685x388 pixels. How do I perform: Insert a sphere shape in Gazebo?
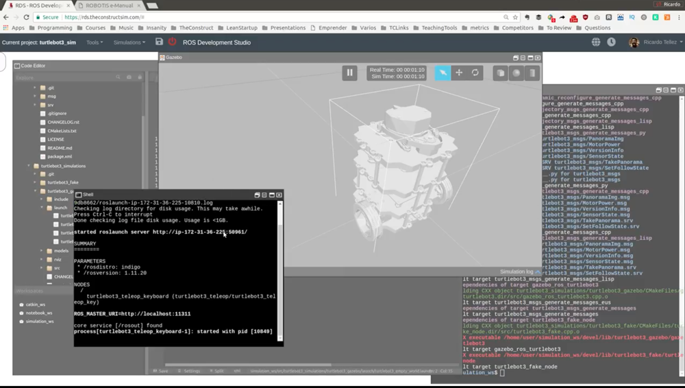point(516,73)
